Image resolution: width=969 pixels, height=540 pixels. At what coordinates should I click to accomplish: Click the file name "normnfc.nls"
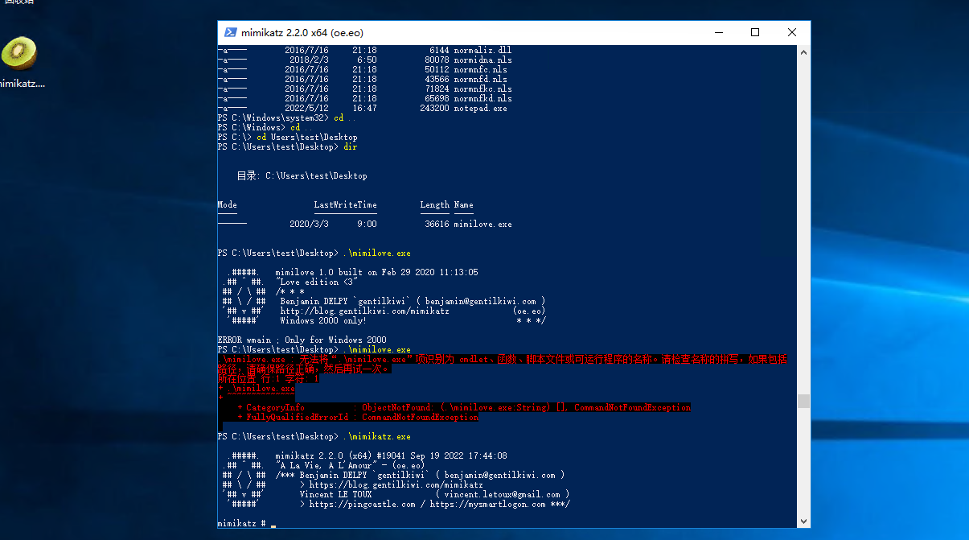coord(480,69)
